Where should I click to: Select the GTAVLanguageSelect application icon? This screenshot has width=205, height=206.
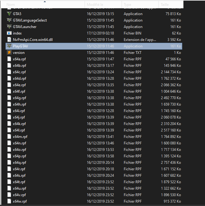(x=9, y=20)
